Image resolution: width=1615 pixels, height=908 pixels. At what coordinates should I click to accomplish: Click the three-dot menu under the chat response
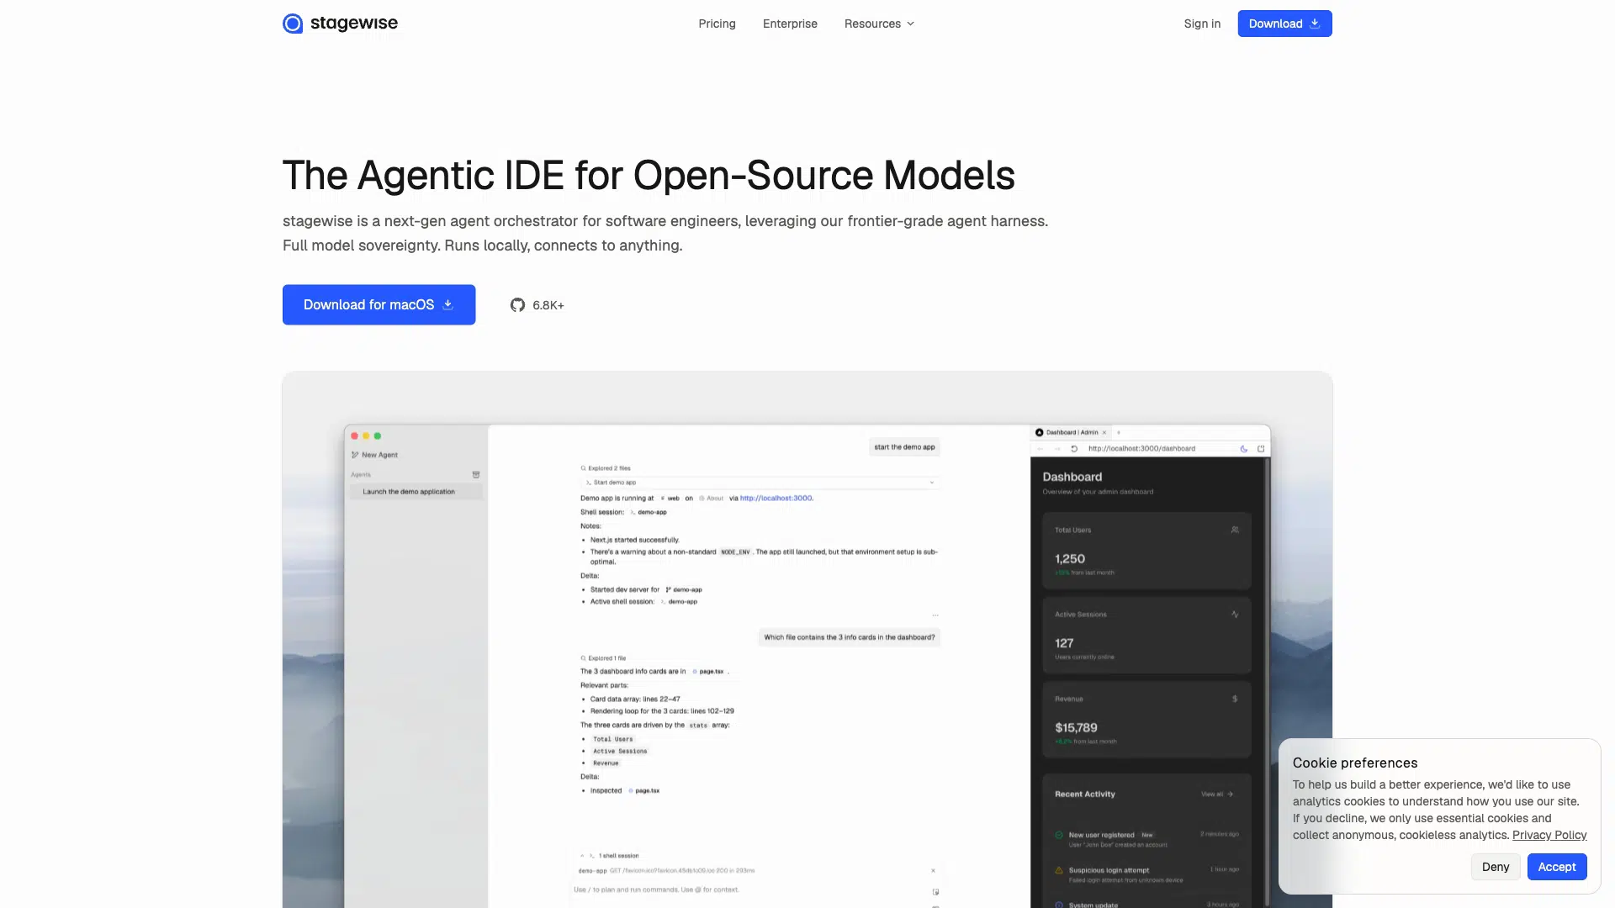click(x=935, y=615)
